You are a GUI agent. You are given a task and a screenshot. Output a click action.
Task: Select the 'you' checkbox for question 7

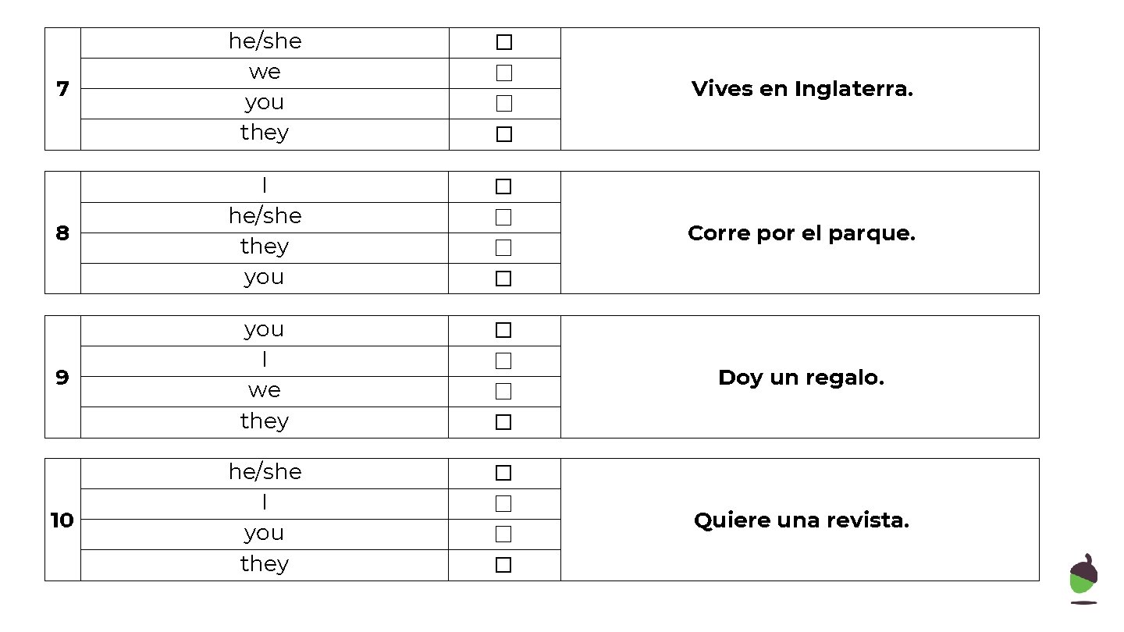(x=504, y=103)
